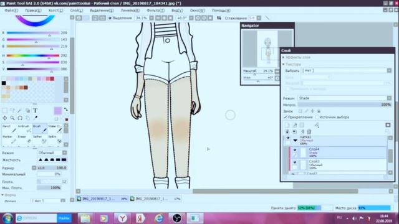This screenshot has height=224, width=399.
Task: Toggle the lock all icon
Action: 319,111
